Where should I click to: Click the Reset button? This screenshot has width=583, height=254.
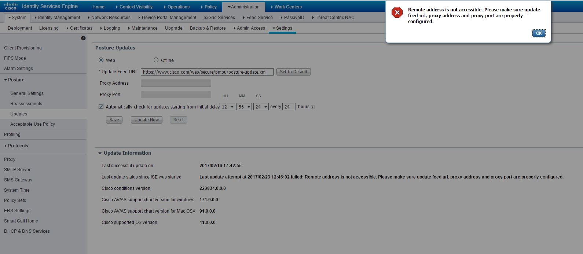pyautogui.click(x=179, y=120)
